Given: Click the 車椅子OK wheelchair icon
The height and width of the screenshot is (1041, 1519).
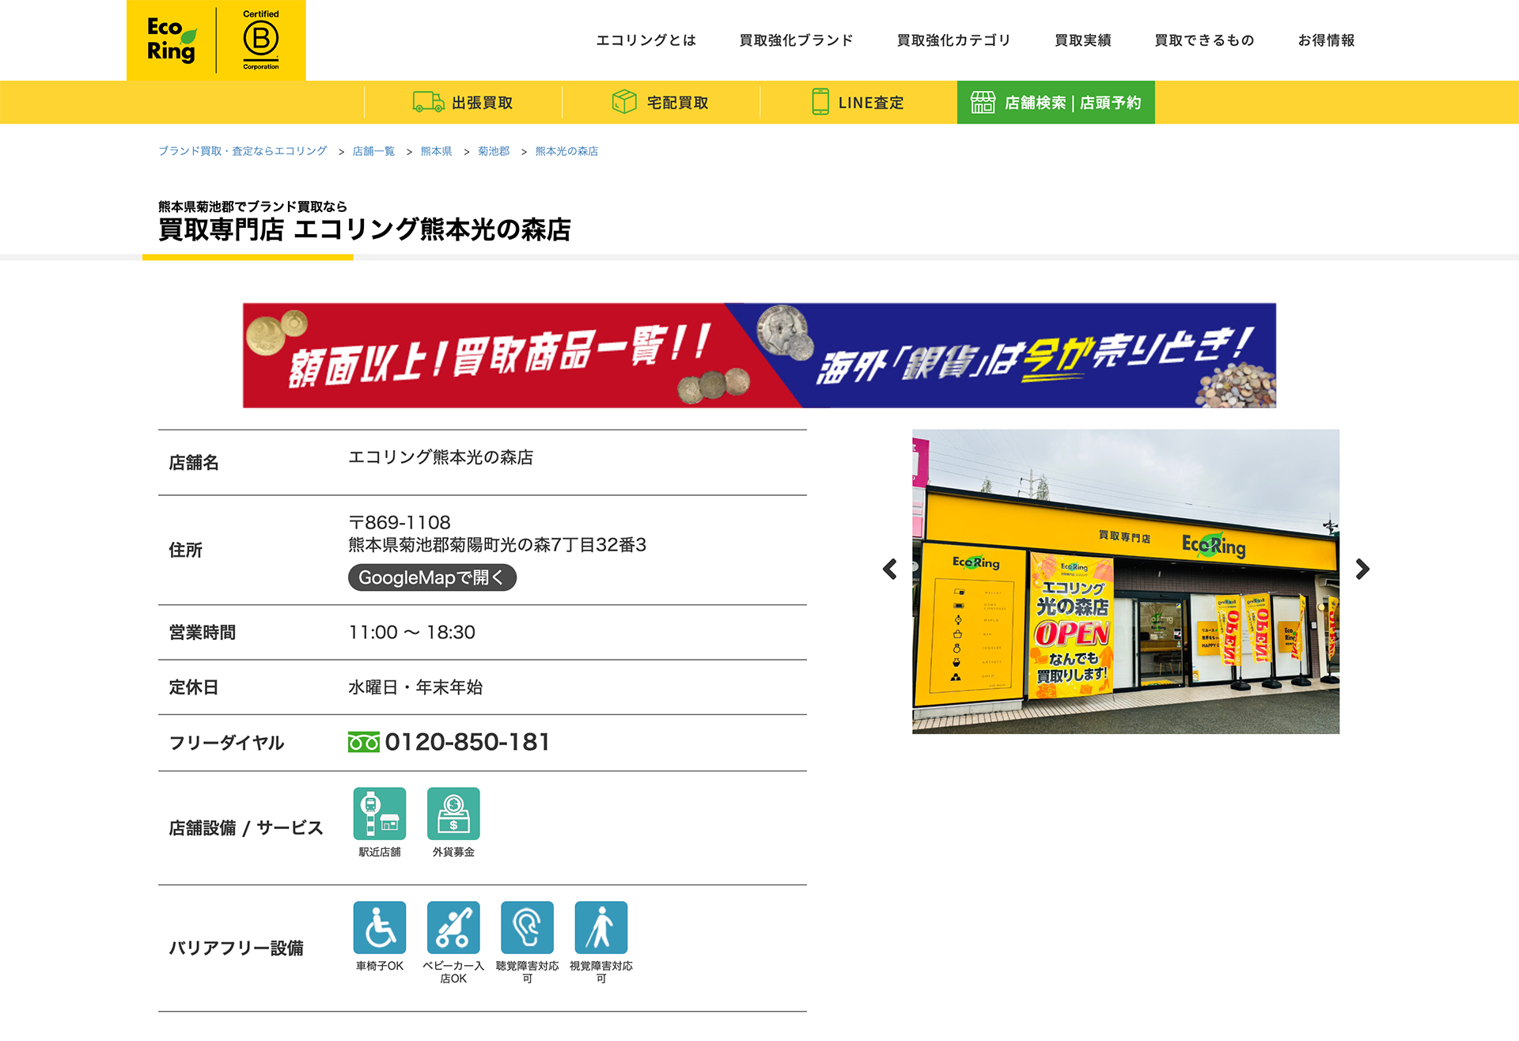Looking at the screenshot, I should click(380, 927).
